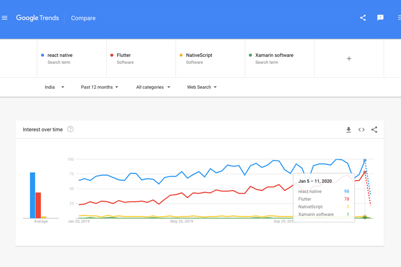Download the Interest over time data
Screen dimensions: 401x267
tap(349, 129)
